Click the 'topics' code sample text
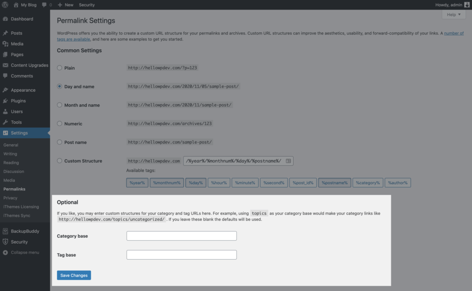This screenshot has width=472, height=291. pos(259,213)
